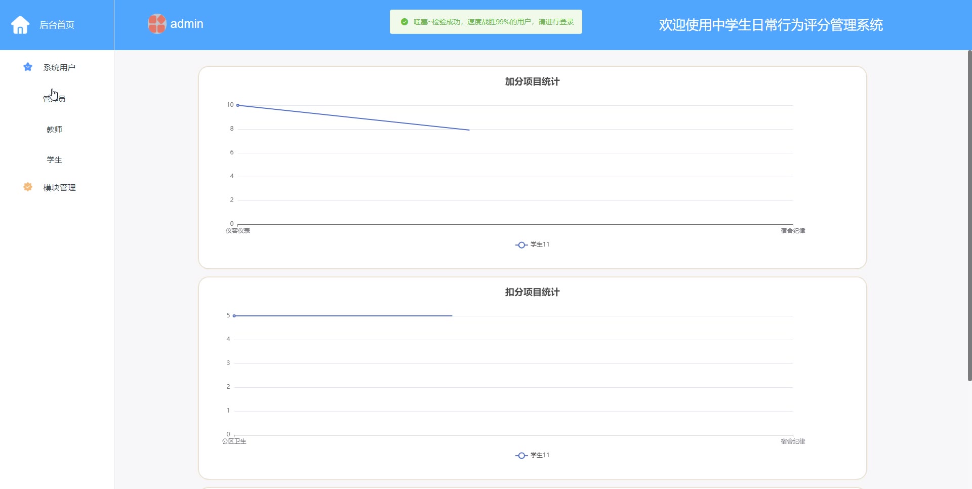This screenshot has height=489, width=972.
Task: Go to 后台首页 link
Action: click(57, 25)
